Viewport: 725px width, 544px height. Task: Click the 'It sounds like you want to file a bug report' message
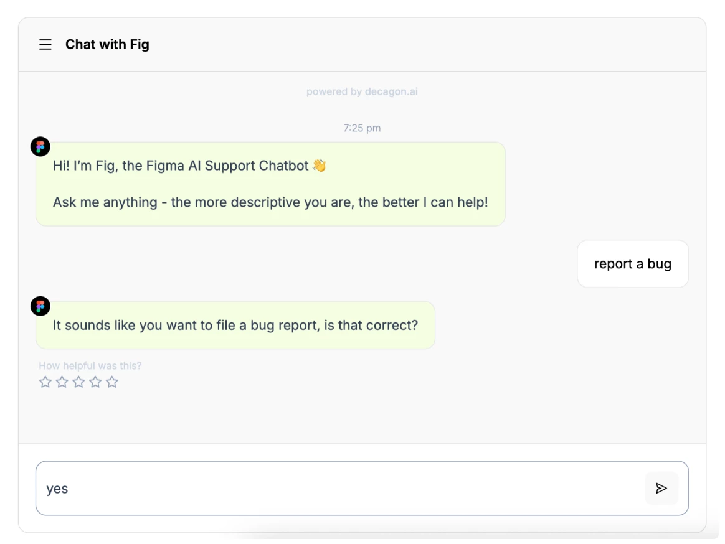coord(235,325)
